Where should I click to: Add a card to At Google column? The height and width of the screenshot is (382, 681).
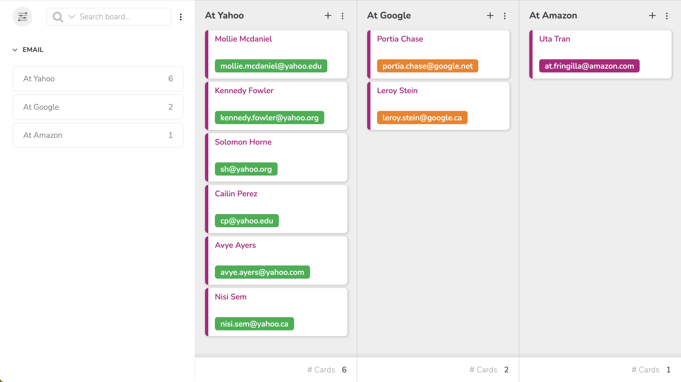(490, 15)
